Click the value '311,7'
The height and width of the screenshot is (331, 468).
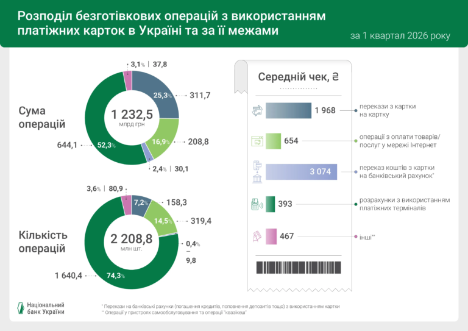click(x=200, y=96)
